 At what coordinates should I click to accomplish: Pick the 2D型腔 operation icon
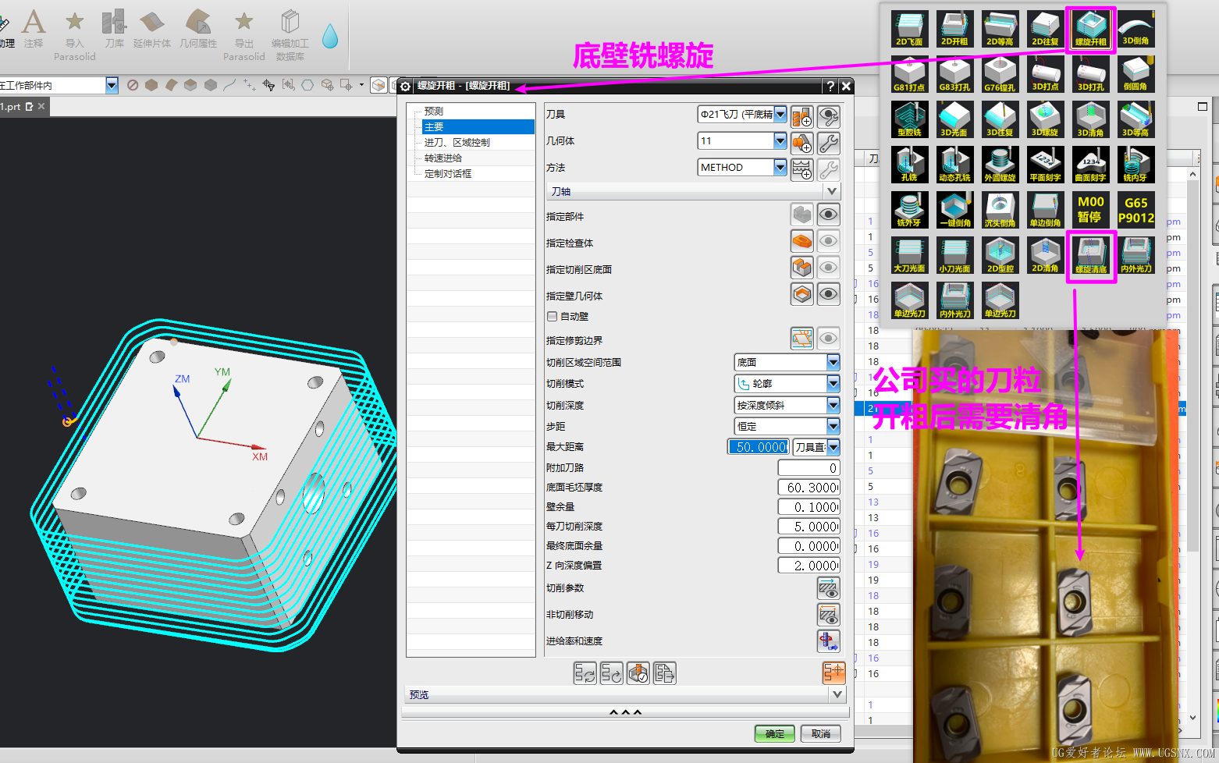[1000, 255]
